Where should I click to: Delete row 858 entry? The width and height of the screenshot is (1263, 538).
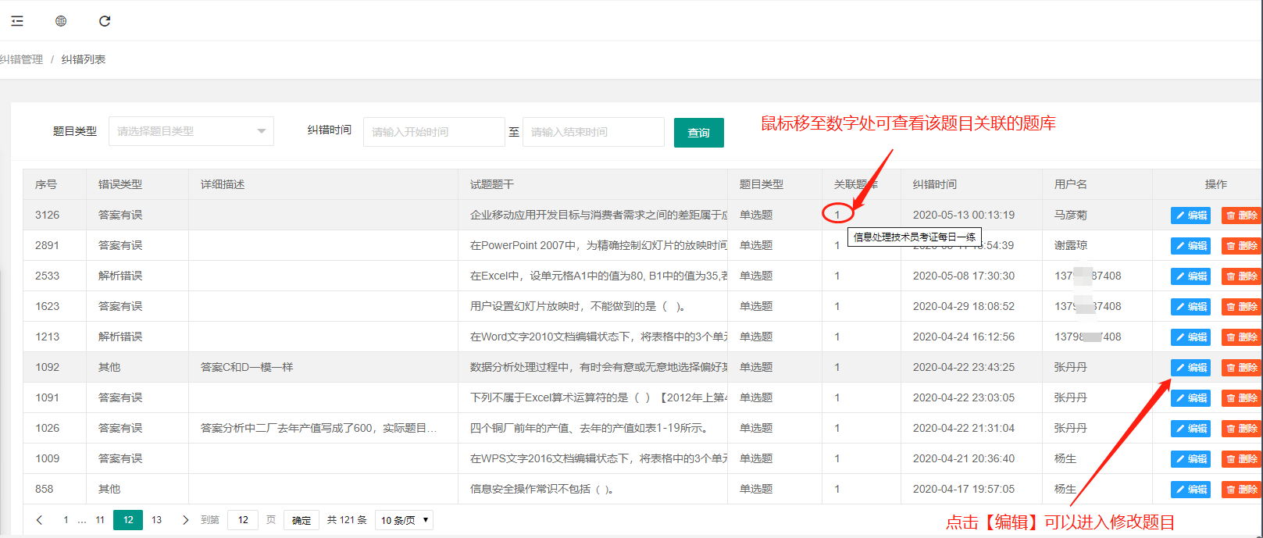1241,490
